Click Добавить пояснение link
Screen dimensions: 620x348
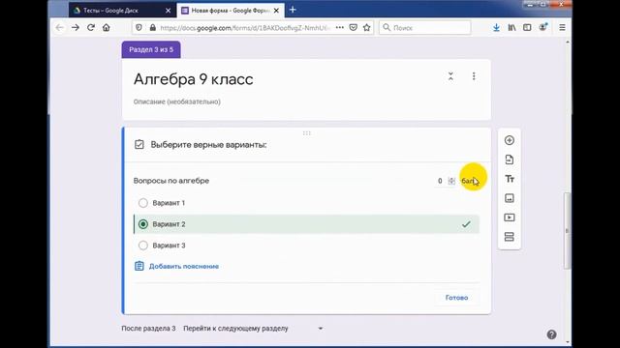tap(184, 267)
